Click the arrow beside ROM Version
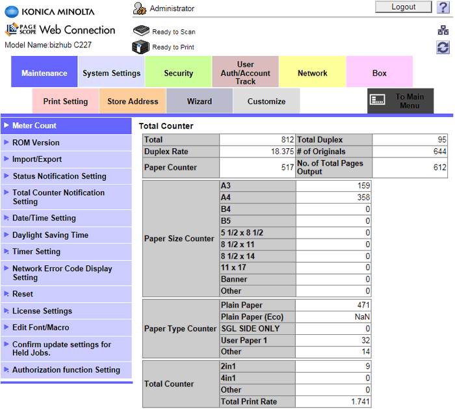The image size is (455, 409). pyautogui.click(x=6, y=142)
